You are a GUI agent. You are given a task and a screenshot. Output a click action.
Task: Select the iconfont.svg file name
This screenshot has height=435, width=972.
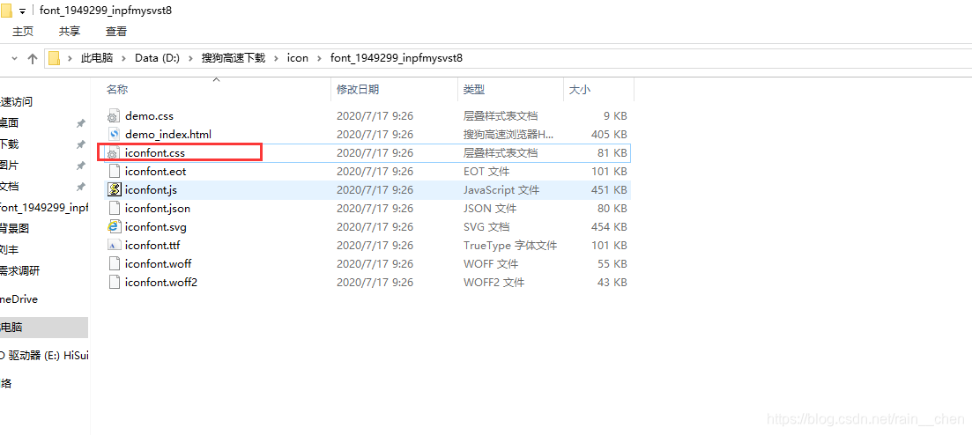(x=156, y=227)
